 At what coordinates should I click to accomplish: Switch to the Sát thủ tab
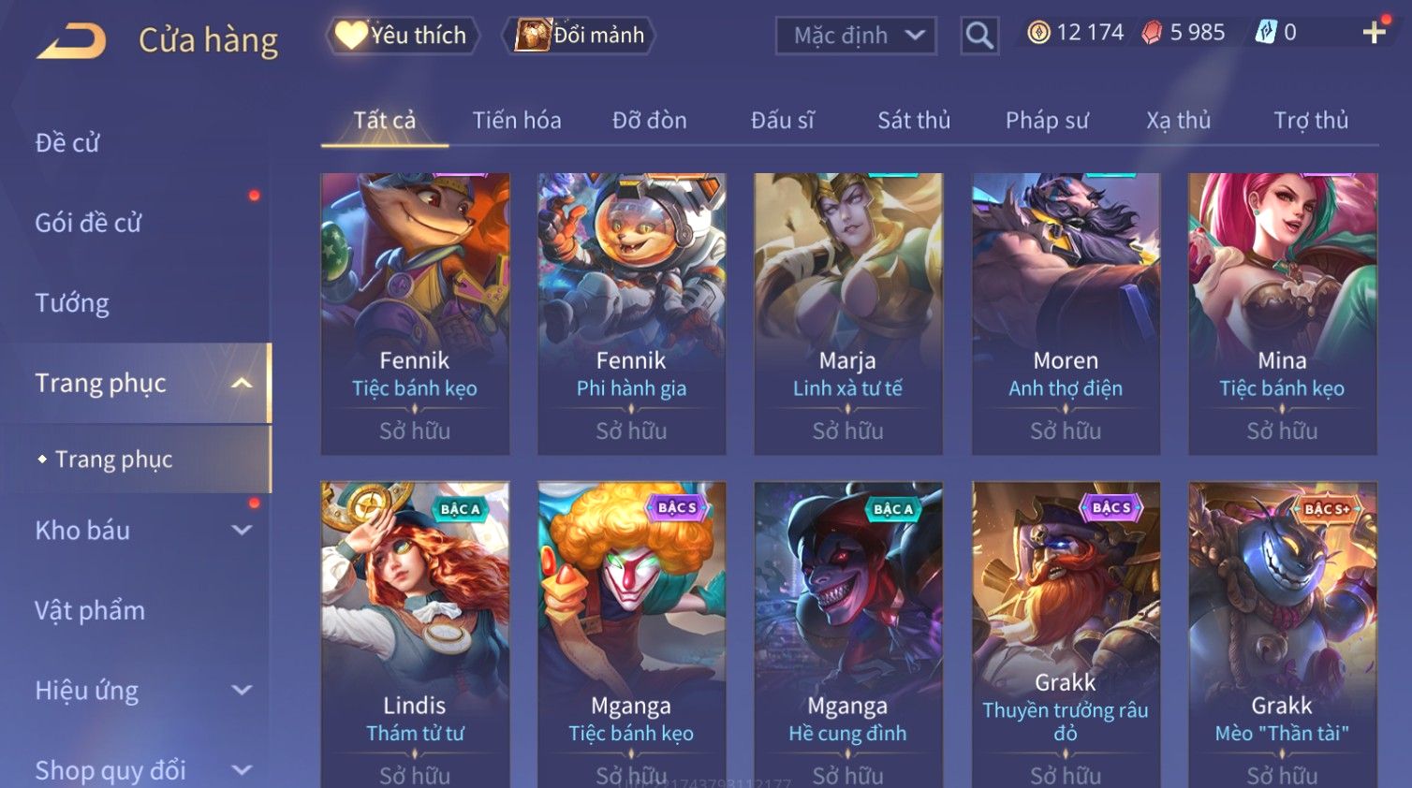(x=914, y=121)
